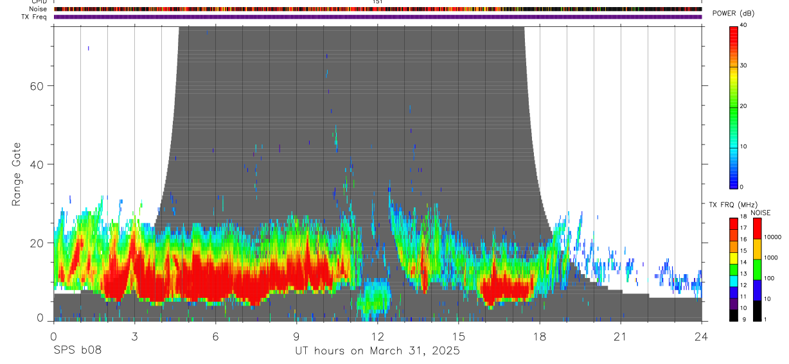
Task: Click the '10' label on POWER colorbar
Action: (x=744, y=147)
